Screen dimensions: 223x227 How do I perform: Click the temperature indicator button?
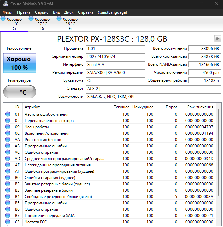[19, 92]
